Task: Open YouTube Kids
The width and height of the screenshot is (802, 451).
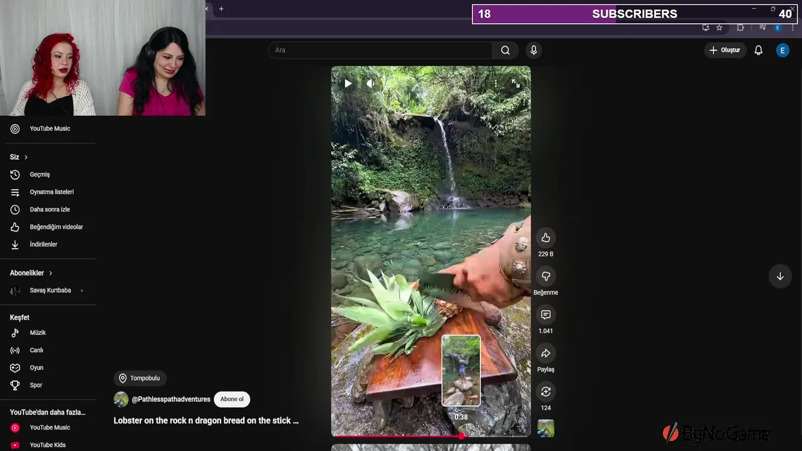Action: 48,445
